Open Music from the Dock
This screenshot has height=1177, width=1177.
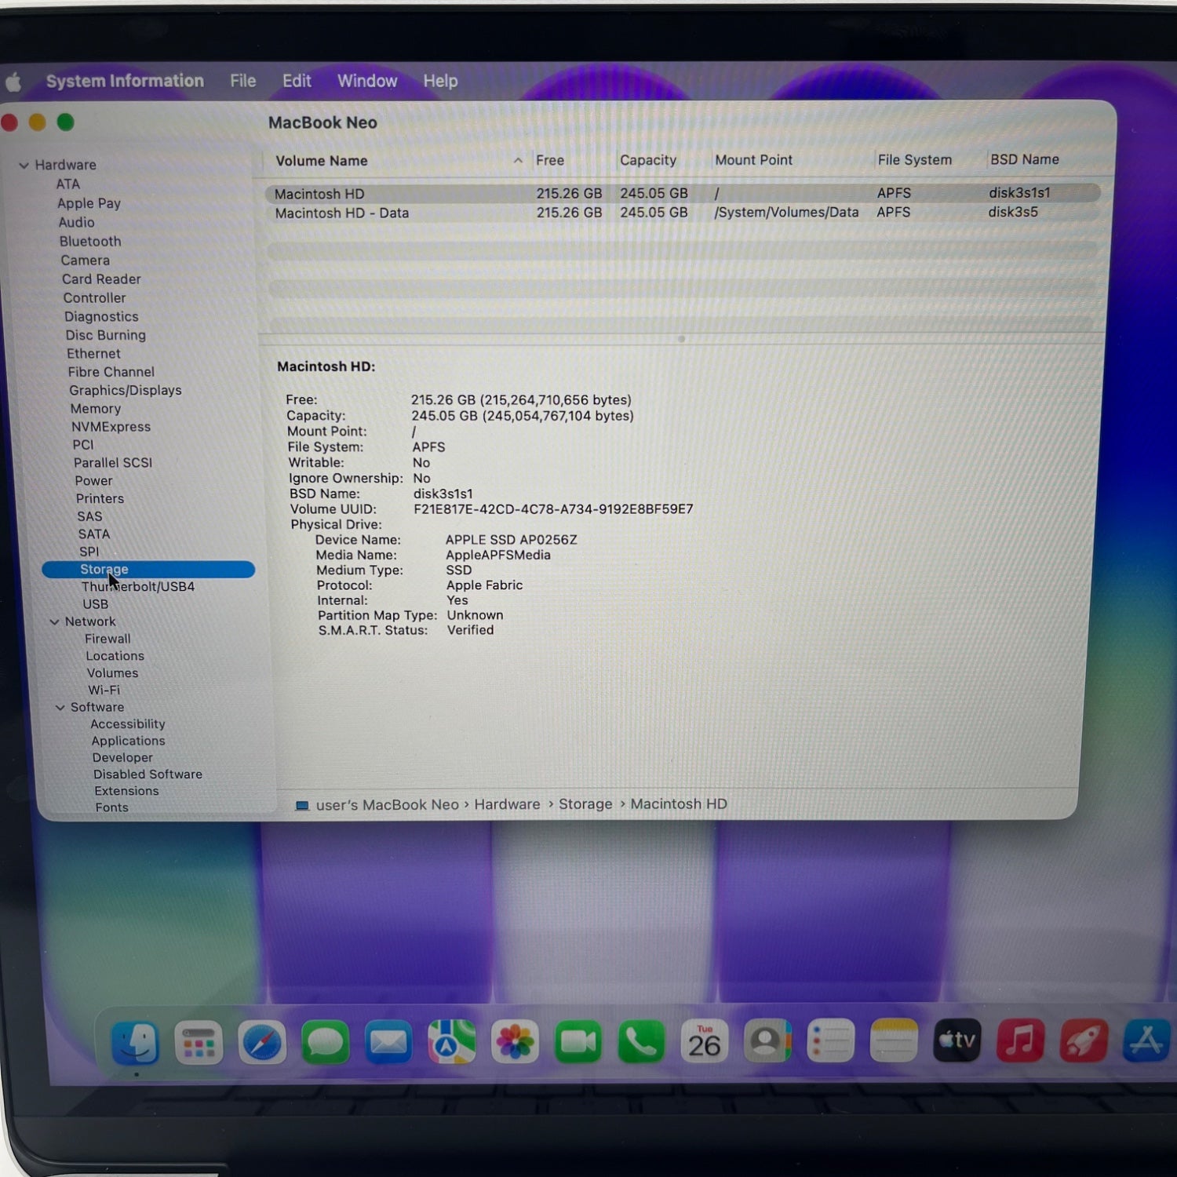point(1020,1040)
